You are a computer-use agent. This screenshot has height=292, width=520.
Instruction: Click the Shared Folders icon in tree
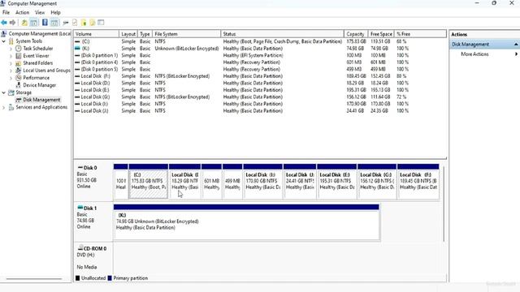click(19, 63)
